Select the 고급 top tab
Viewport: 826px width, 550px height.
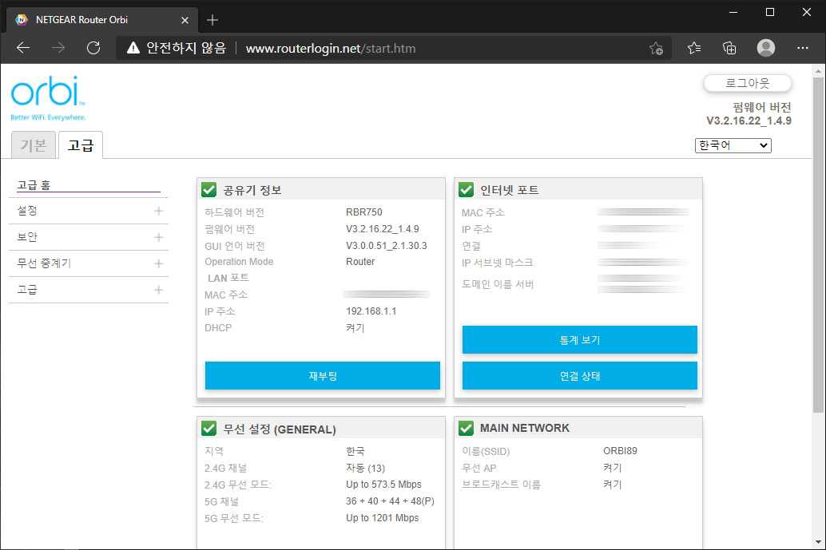pos(81,144)
